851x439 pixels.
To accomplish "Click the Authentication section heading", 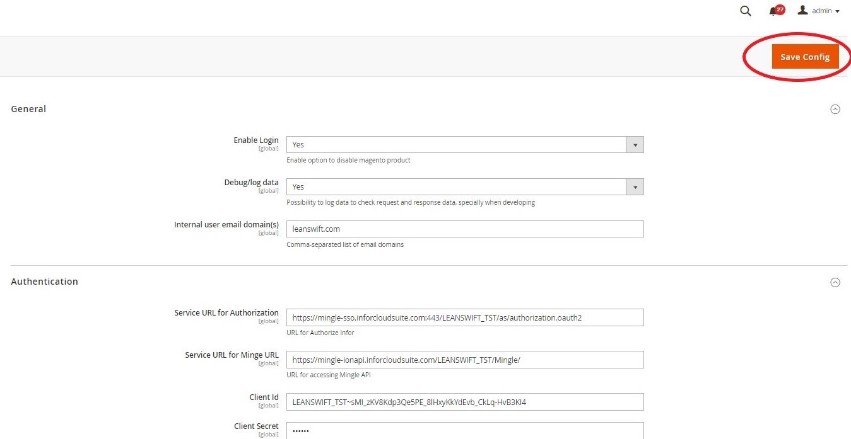I will coord(44,282).
